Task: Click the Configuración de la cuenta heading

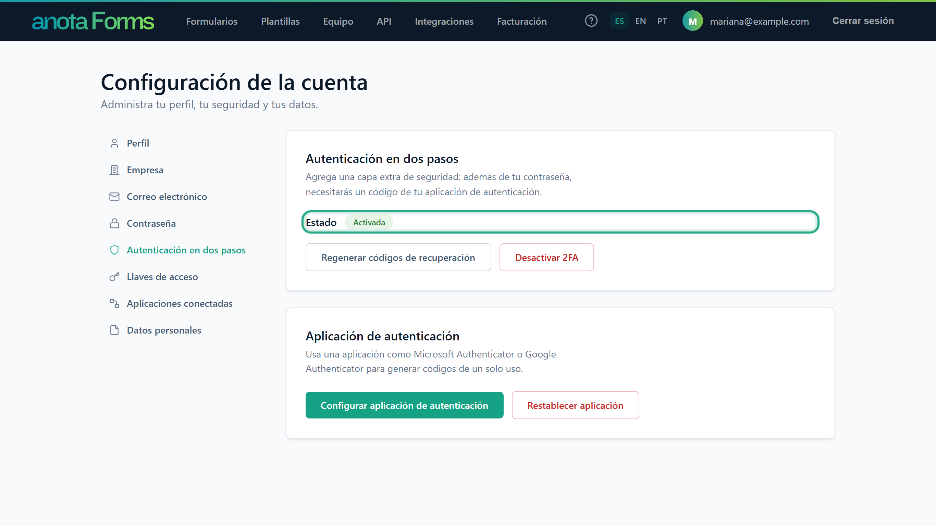Action: [234, 82]
